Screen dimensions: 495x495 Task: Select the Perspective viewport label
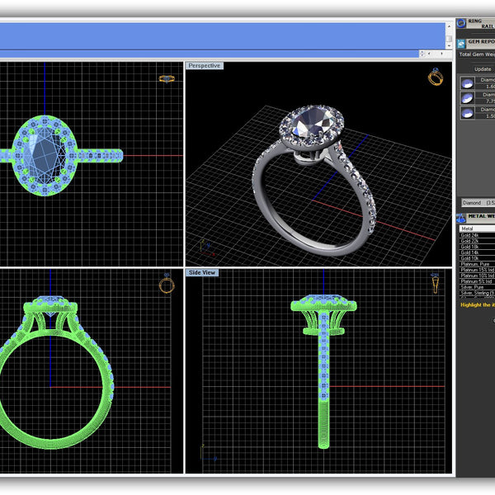pyautogui.click(x=204, y=66)
